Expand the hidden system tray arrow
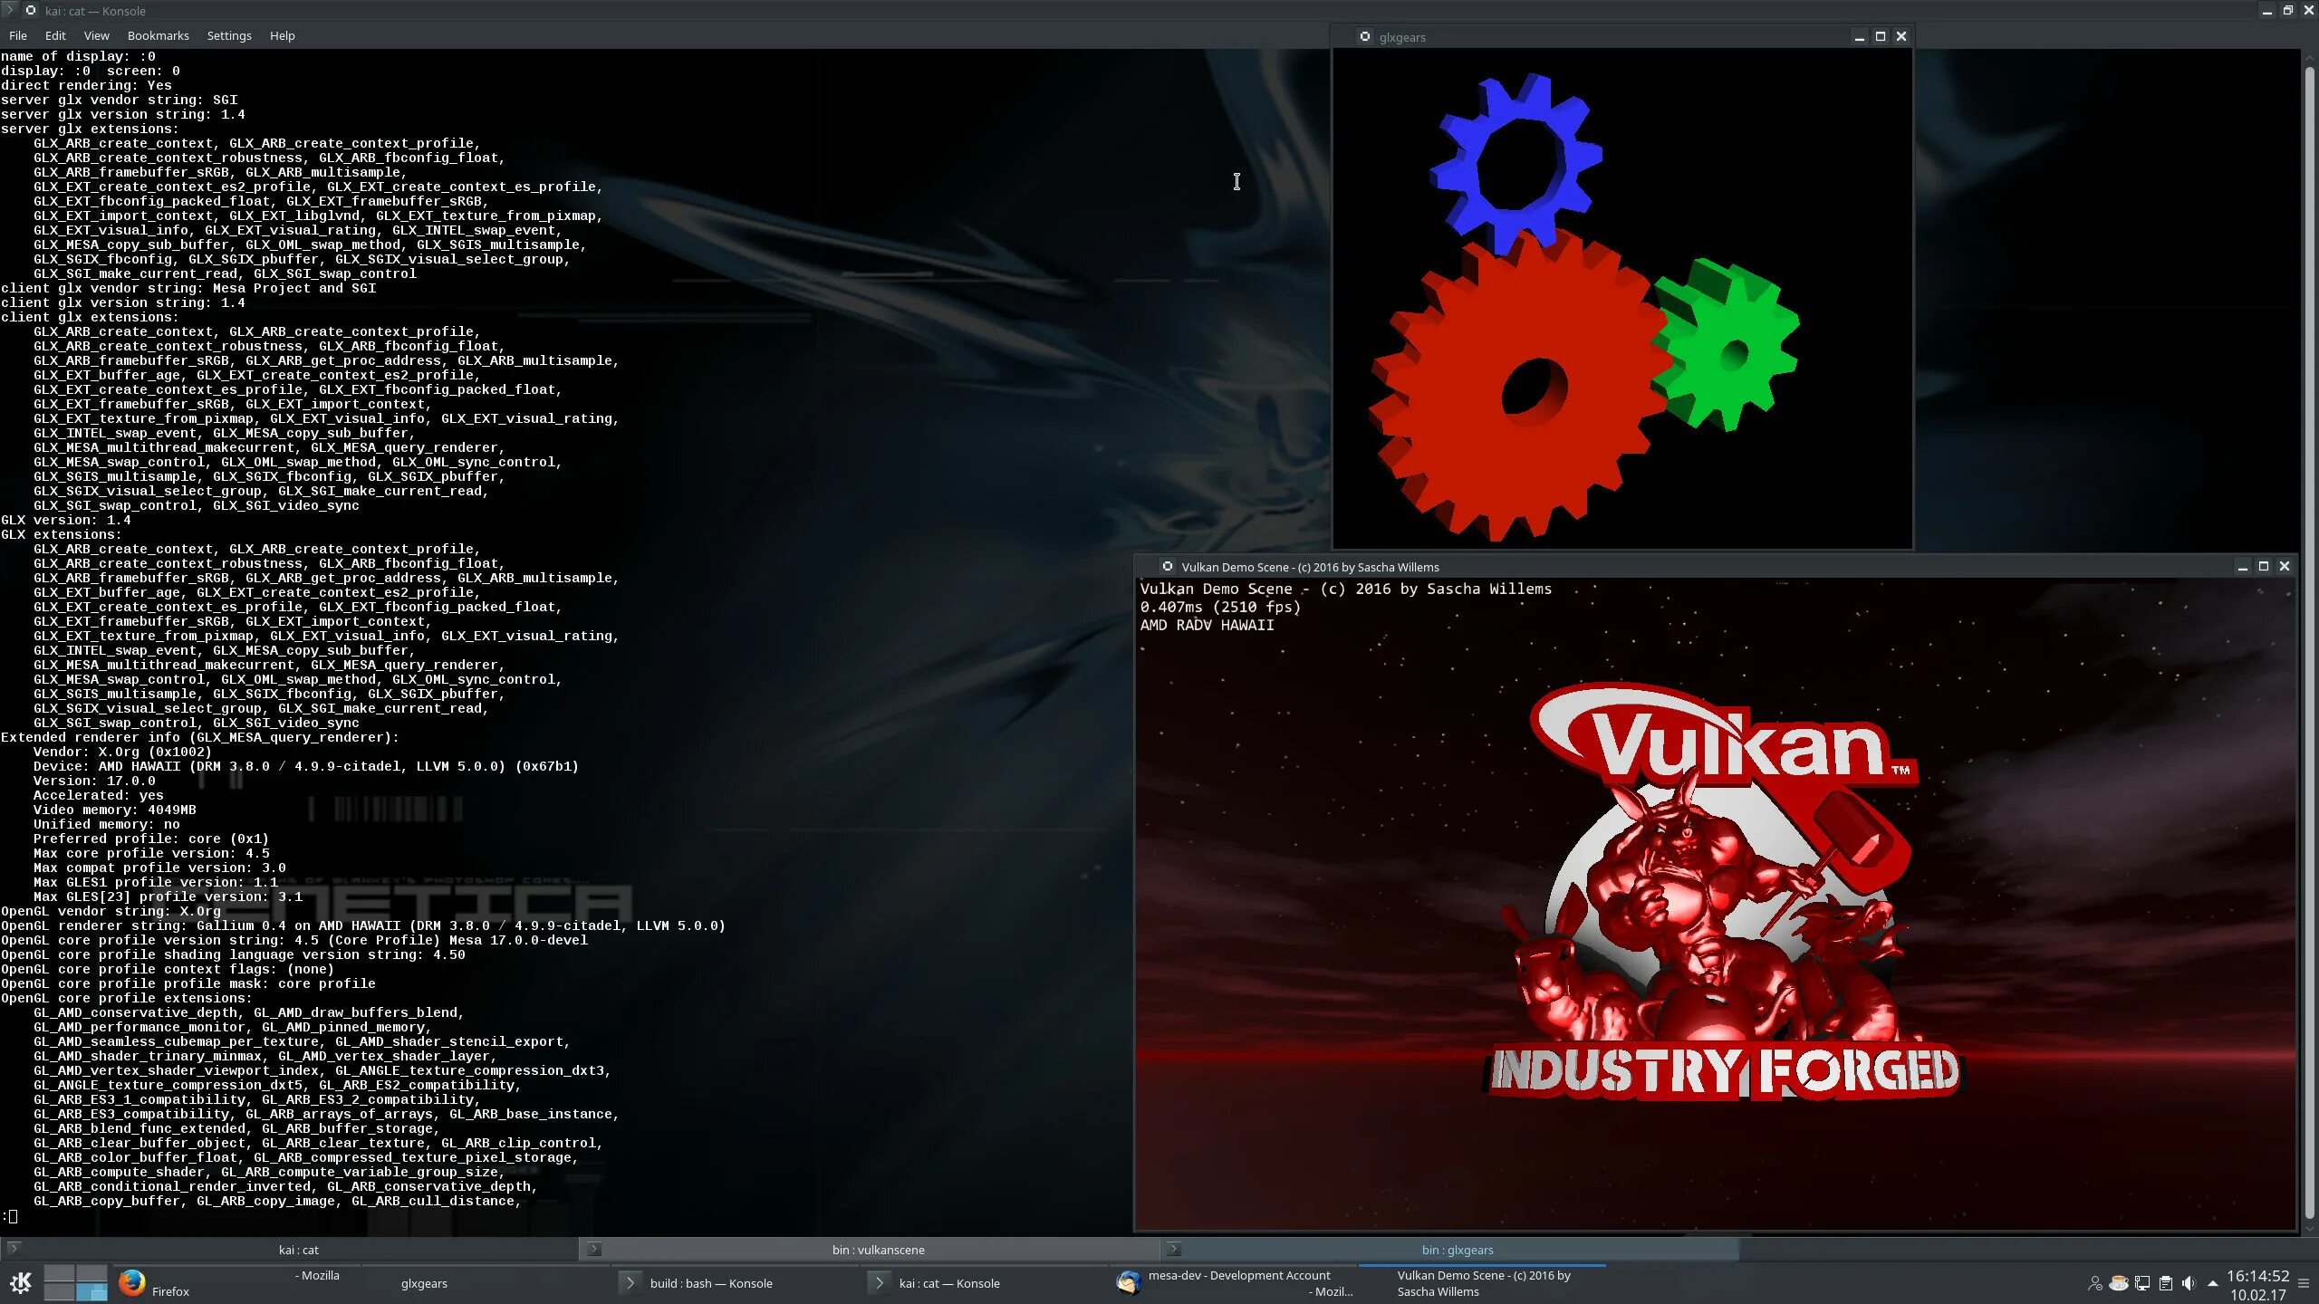The image size is (2319, 1304). click(x=2213, y=1283)
